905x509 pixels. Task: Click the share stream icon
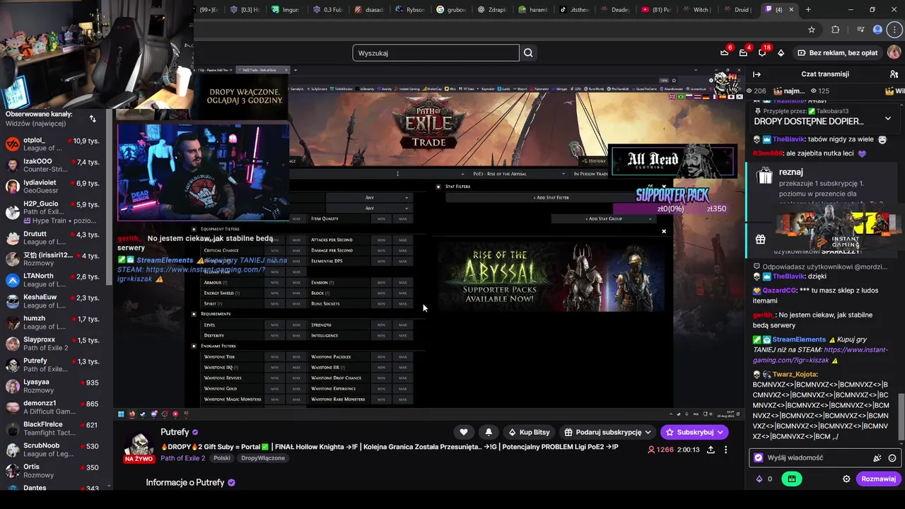[x=711, y=450]
